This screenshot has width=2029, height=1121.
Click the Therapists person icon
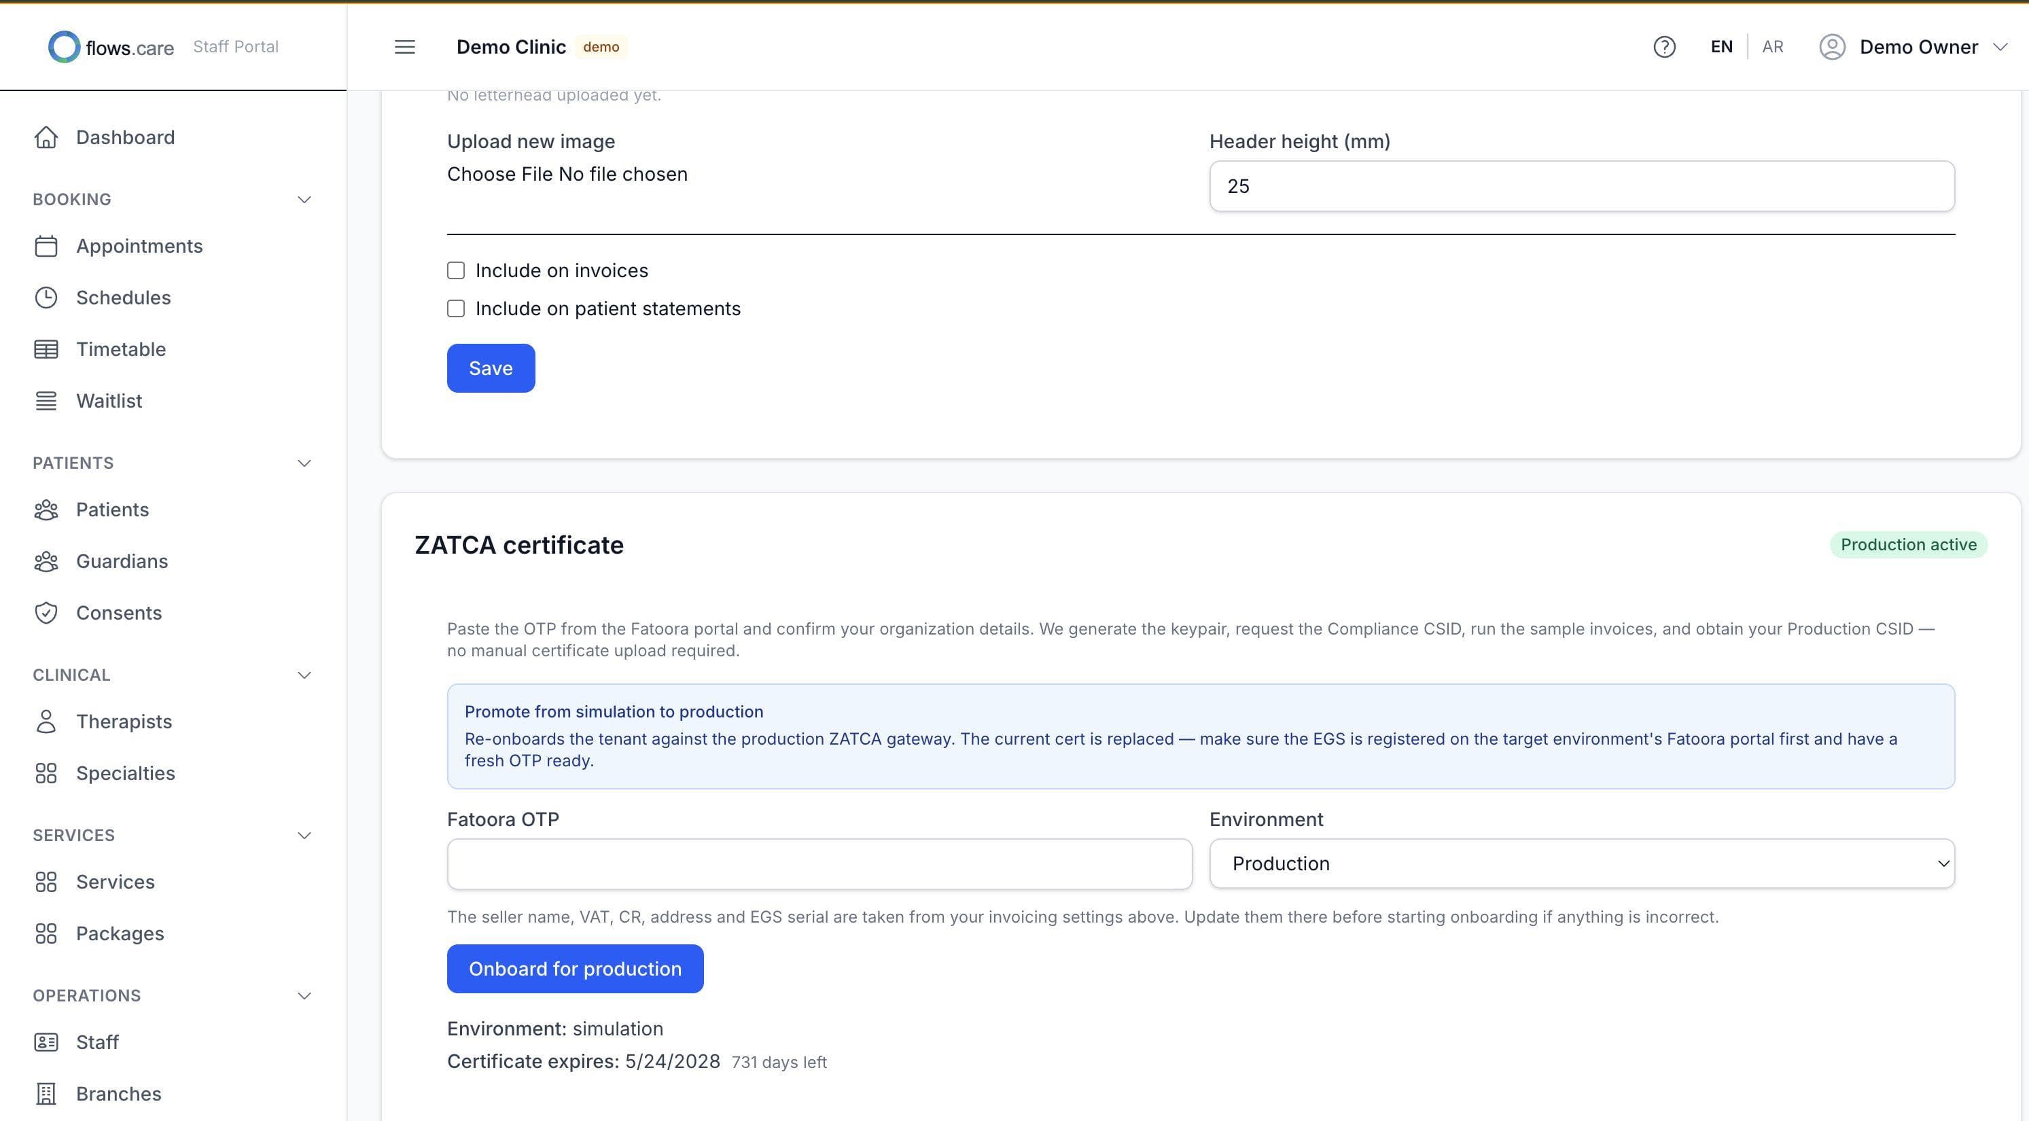46,722
